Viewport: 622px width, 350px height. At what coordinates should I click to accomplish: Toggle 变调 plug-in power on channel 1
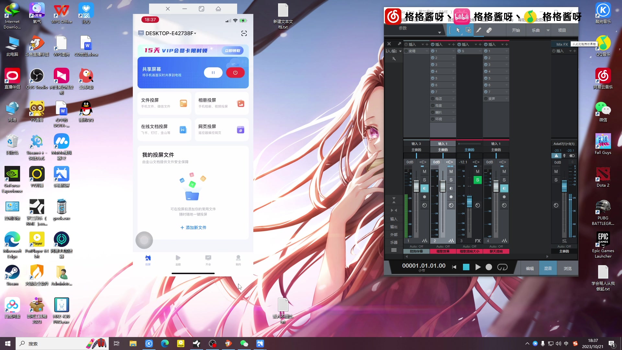(406, 51)
